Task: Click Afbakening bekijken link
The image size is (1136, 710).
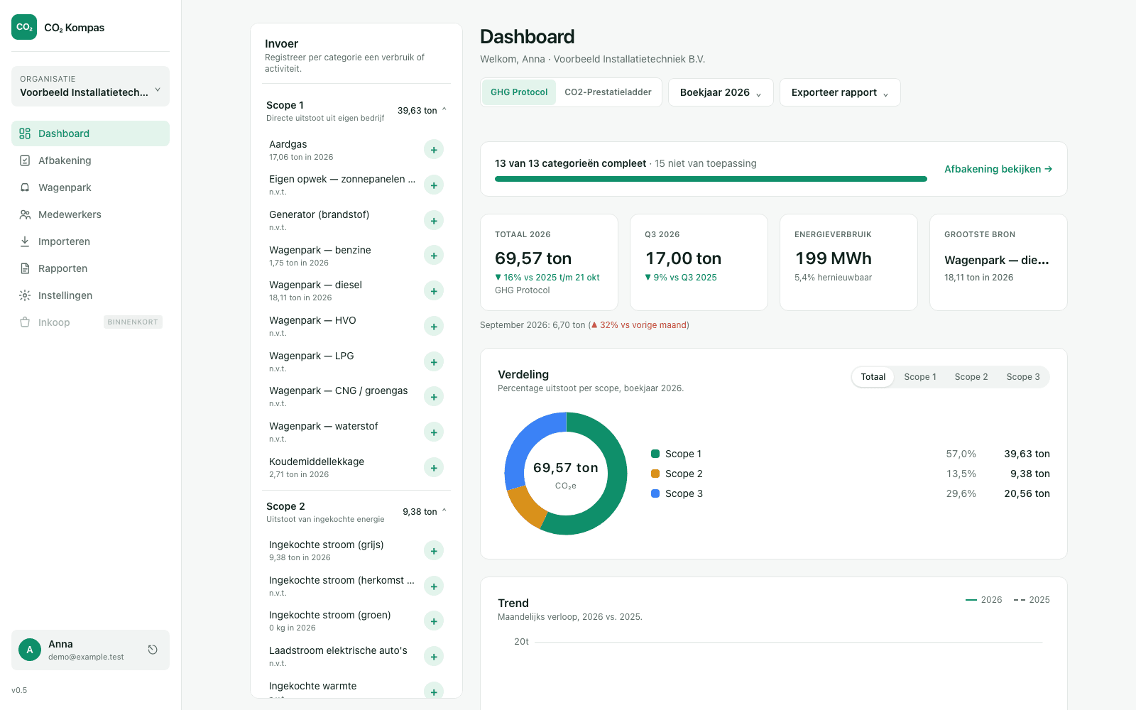Action: tap(998, 169)
